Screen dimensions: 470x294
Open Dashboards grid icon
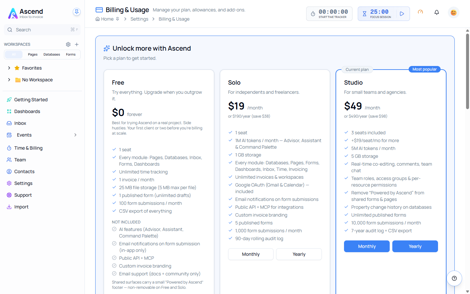coord(9,111)
